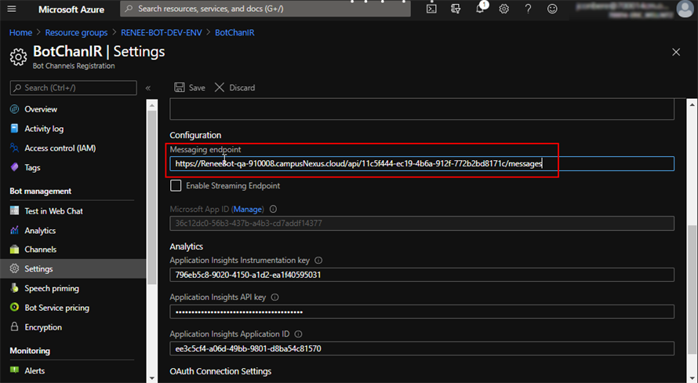
Task: Click the Activity log icon
Action: tap(15, 128)
